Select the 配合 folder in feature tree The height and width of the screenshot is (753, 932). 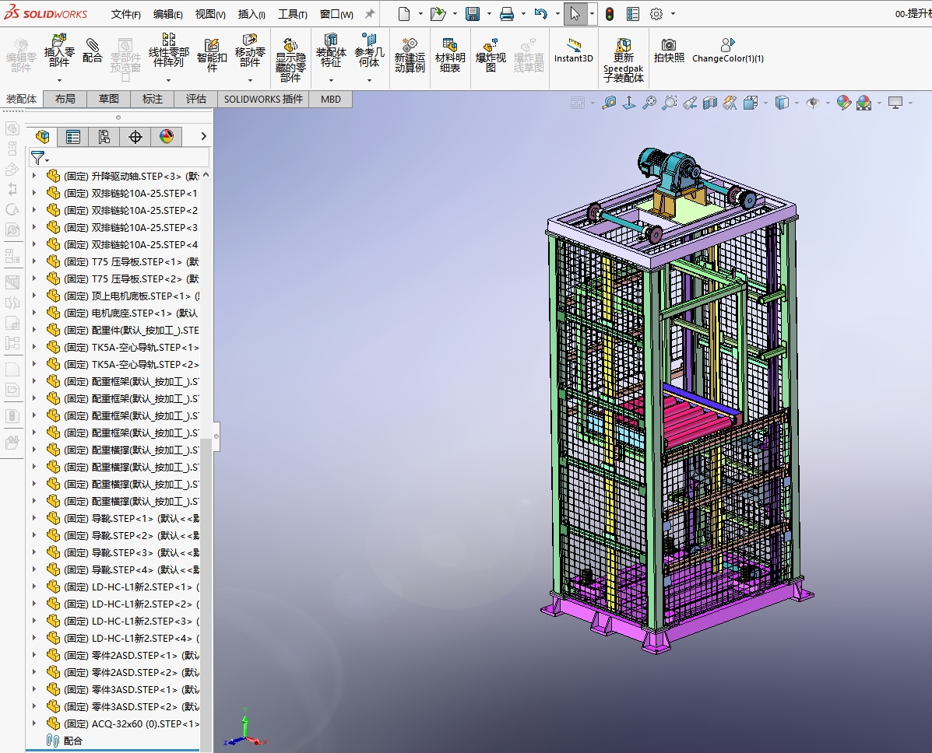pyautogui.click(x=72, y=741)
